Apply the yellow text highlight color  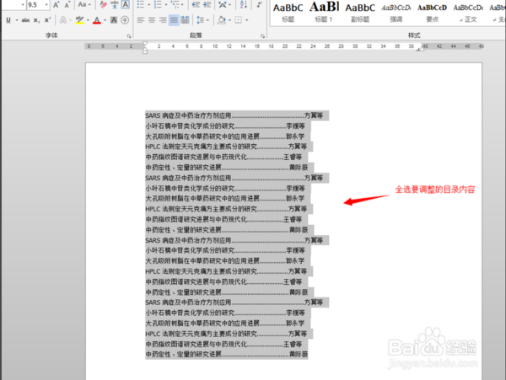point(79,20)
